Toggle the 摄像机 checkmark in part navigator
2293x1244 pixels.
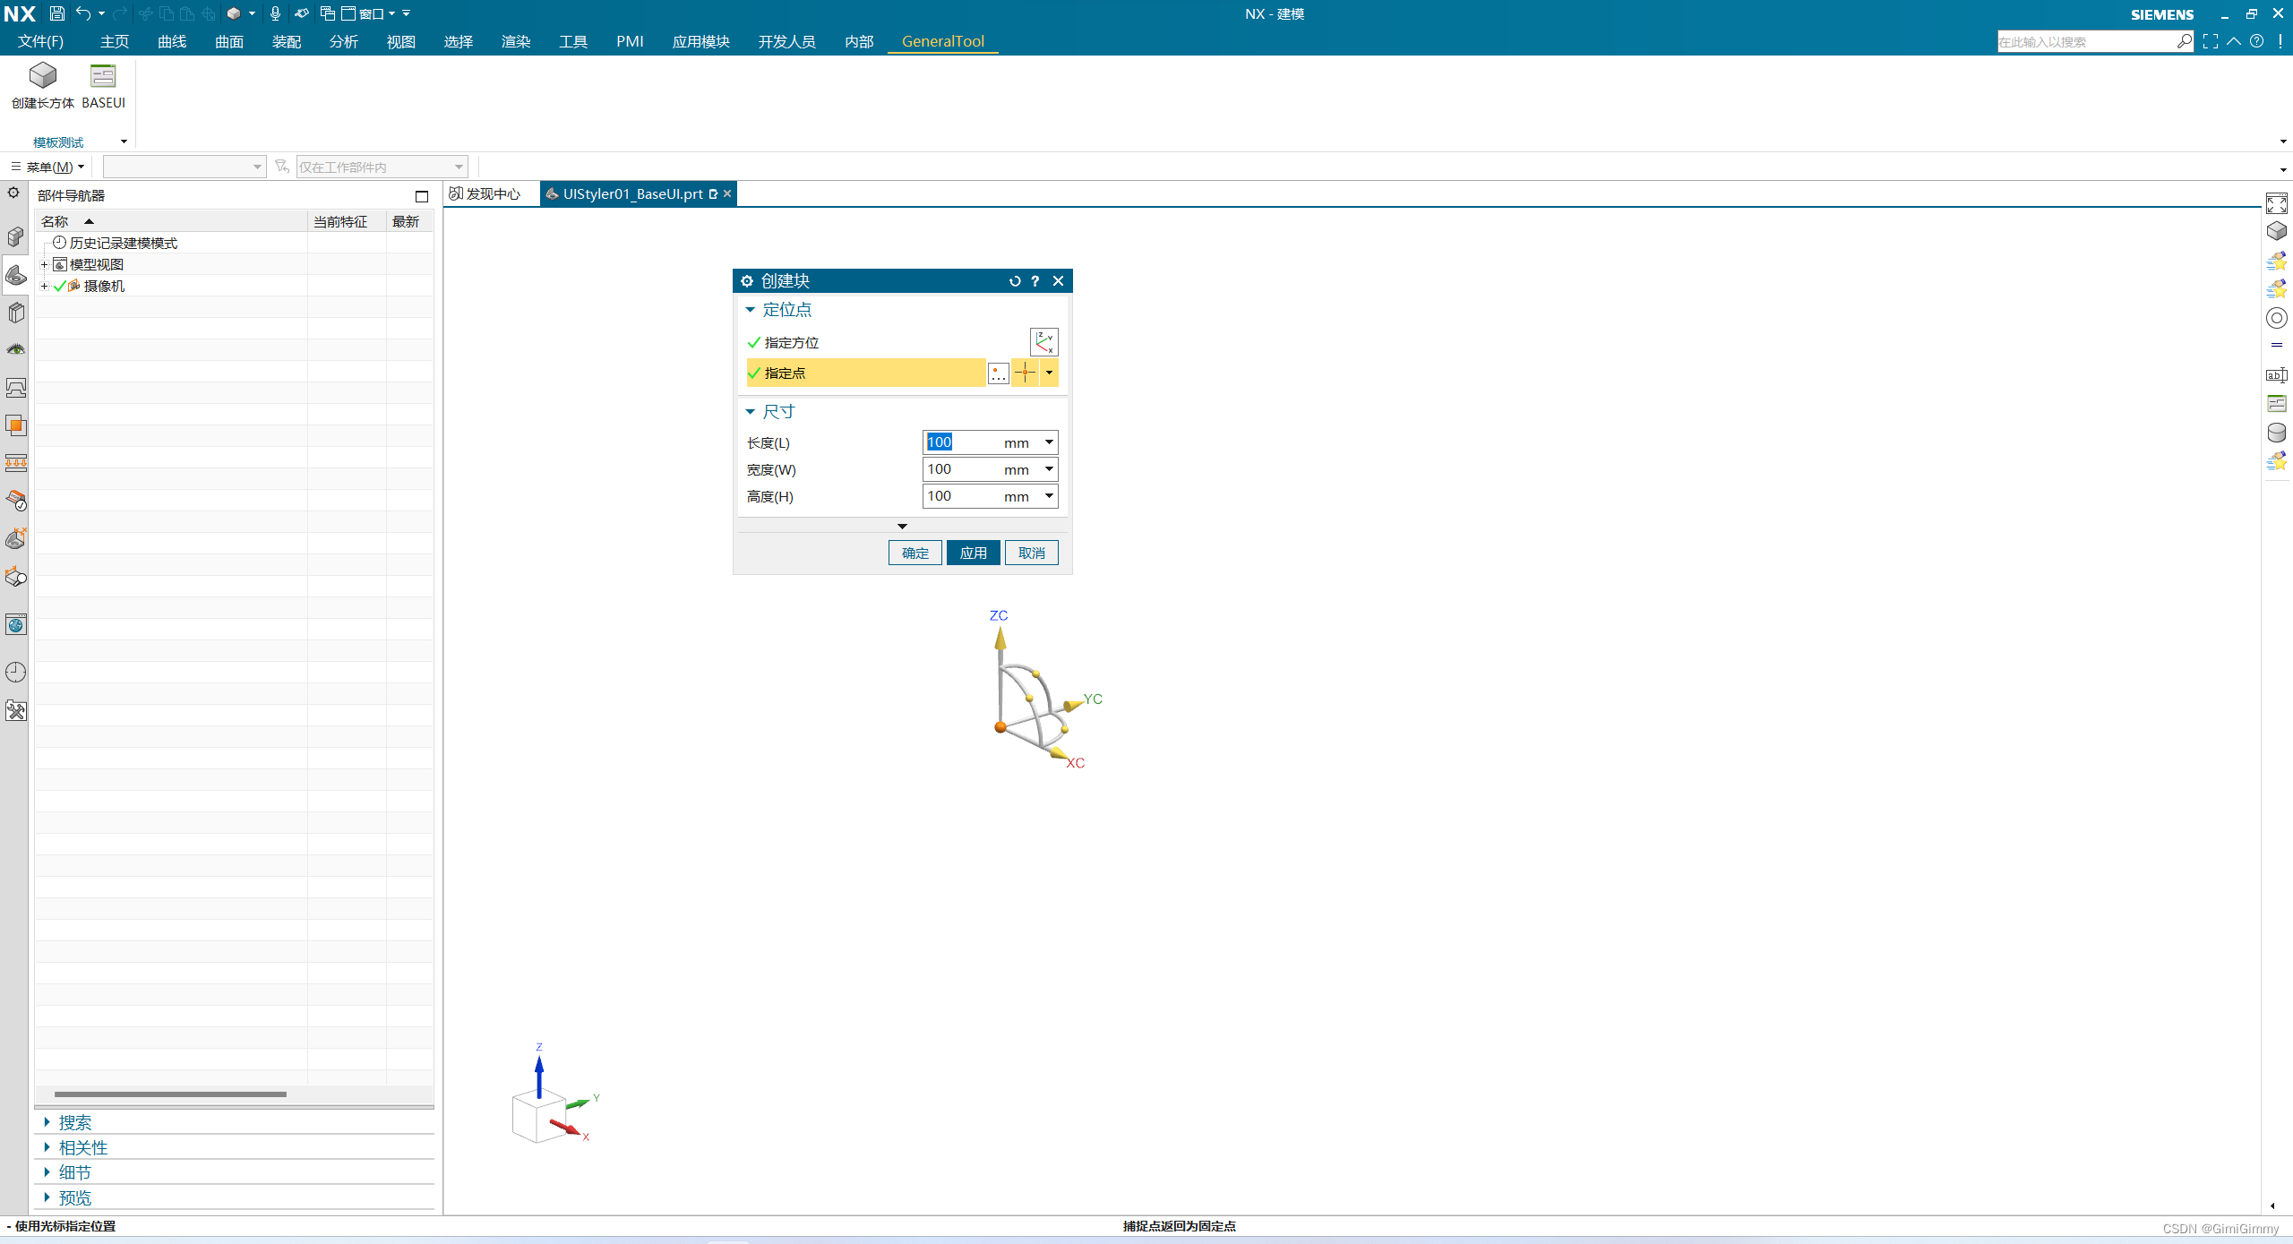coord(60,287)
